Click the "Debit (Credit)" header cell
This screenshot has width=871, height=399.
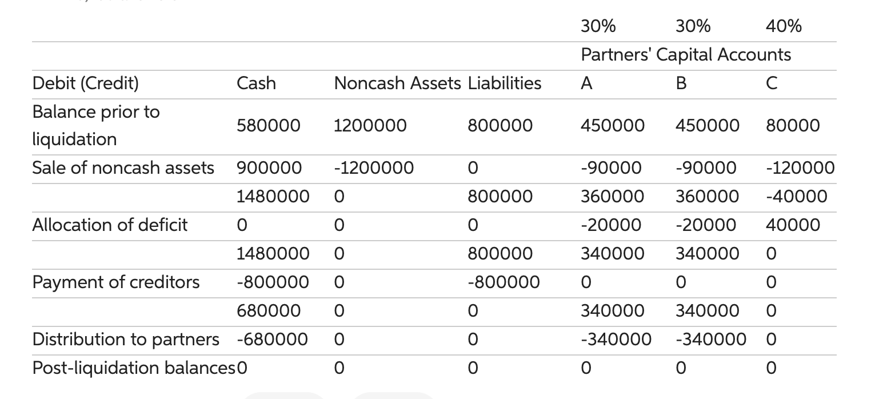click(85, 83)
